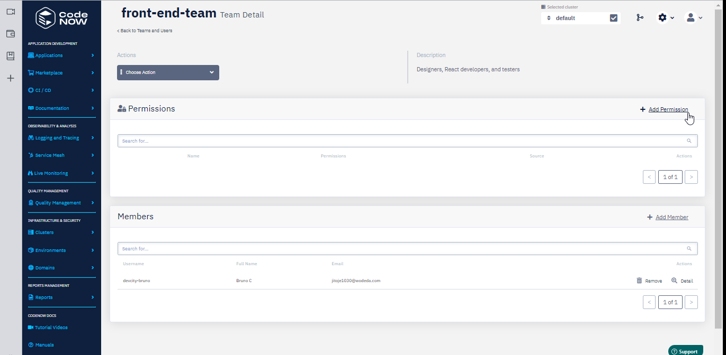This screenshot has width=726, height=355.
Task: Click the Service Mesh icon
Action: click(x=31, y=155)
